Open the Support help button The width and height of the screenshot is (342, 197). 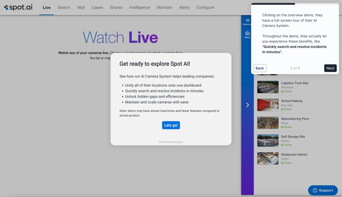[x=323, y=190]
